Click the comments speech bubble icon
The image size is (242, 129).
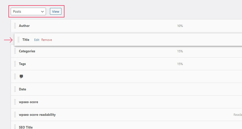(21, 76)
